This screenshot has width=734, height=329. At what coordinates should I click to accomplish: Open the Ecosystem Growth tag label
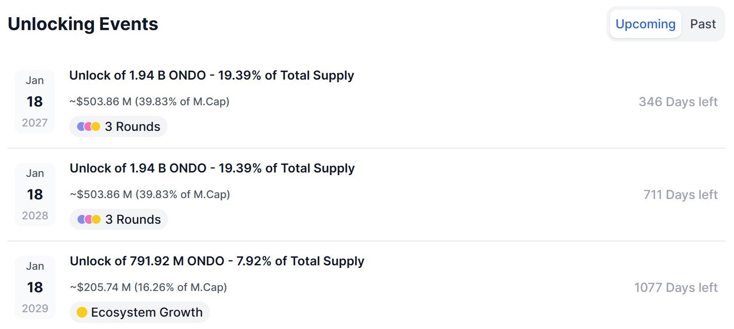tap(147, 312)
